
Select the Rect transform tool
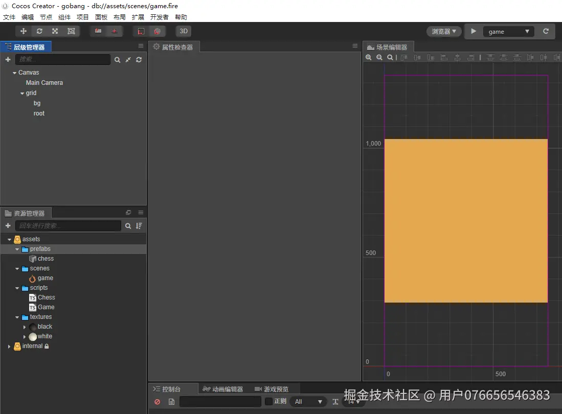click(72, 31)
